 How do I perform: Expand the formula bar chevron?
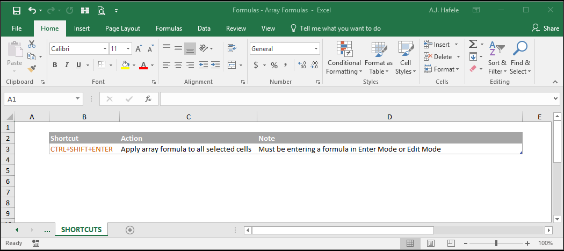coord(556,99)
